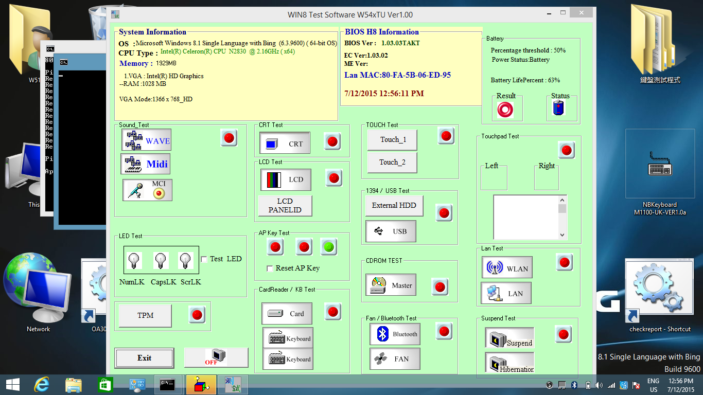Viewport: 703px width, 395px height.
Task: Start the Bluetooth test
Action: [395, 334]
